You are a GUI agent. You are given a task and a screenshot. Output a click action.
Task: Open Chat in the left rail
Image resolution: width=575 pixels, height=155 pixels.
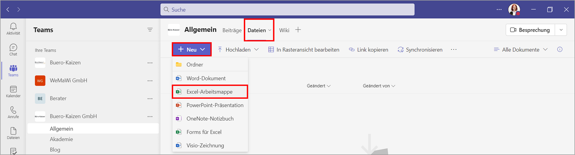pos(13,50)
